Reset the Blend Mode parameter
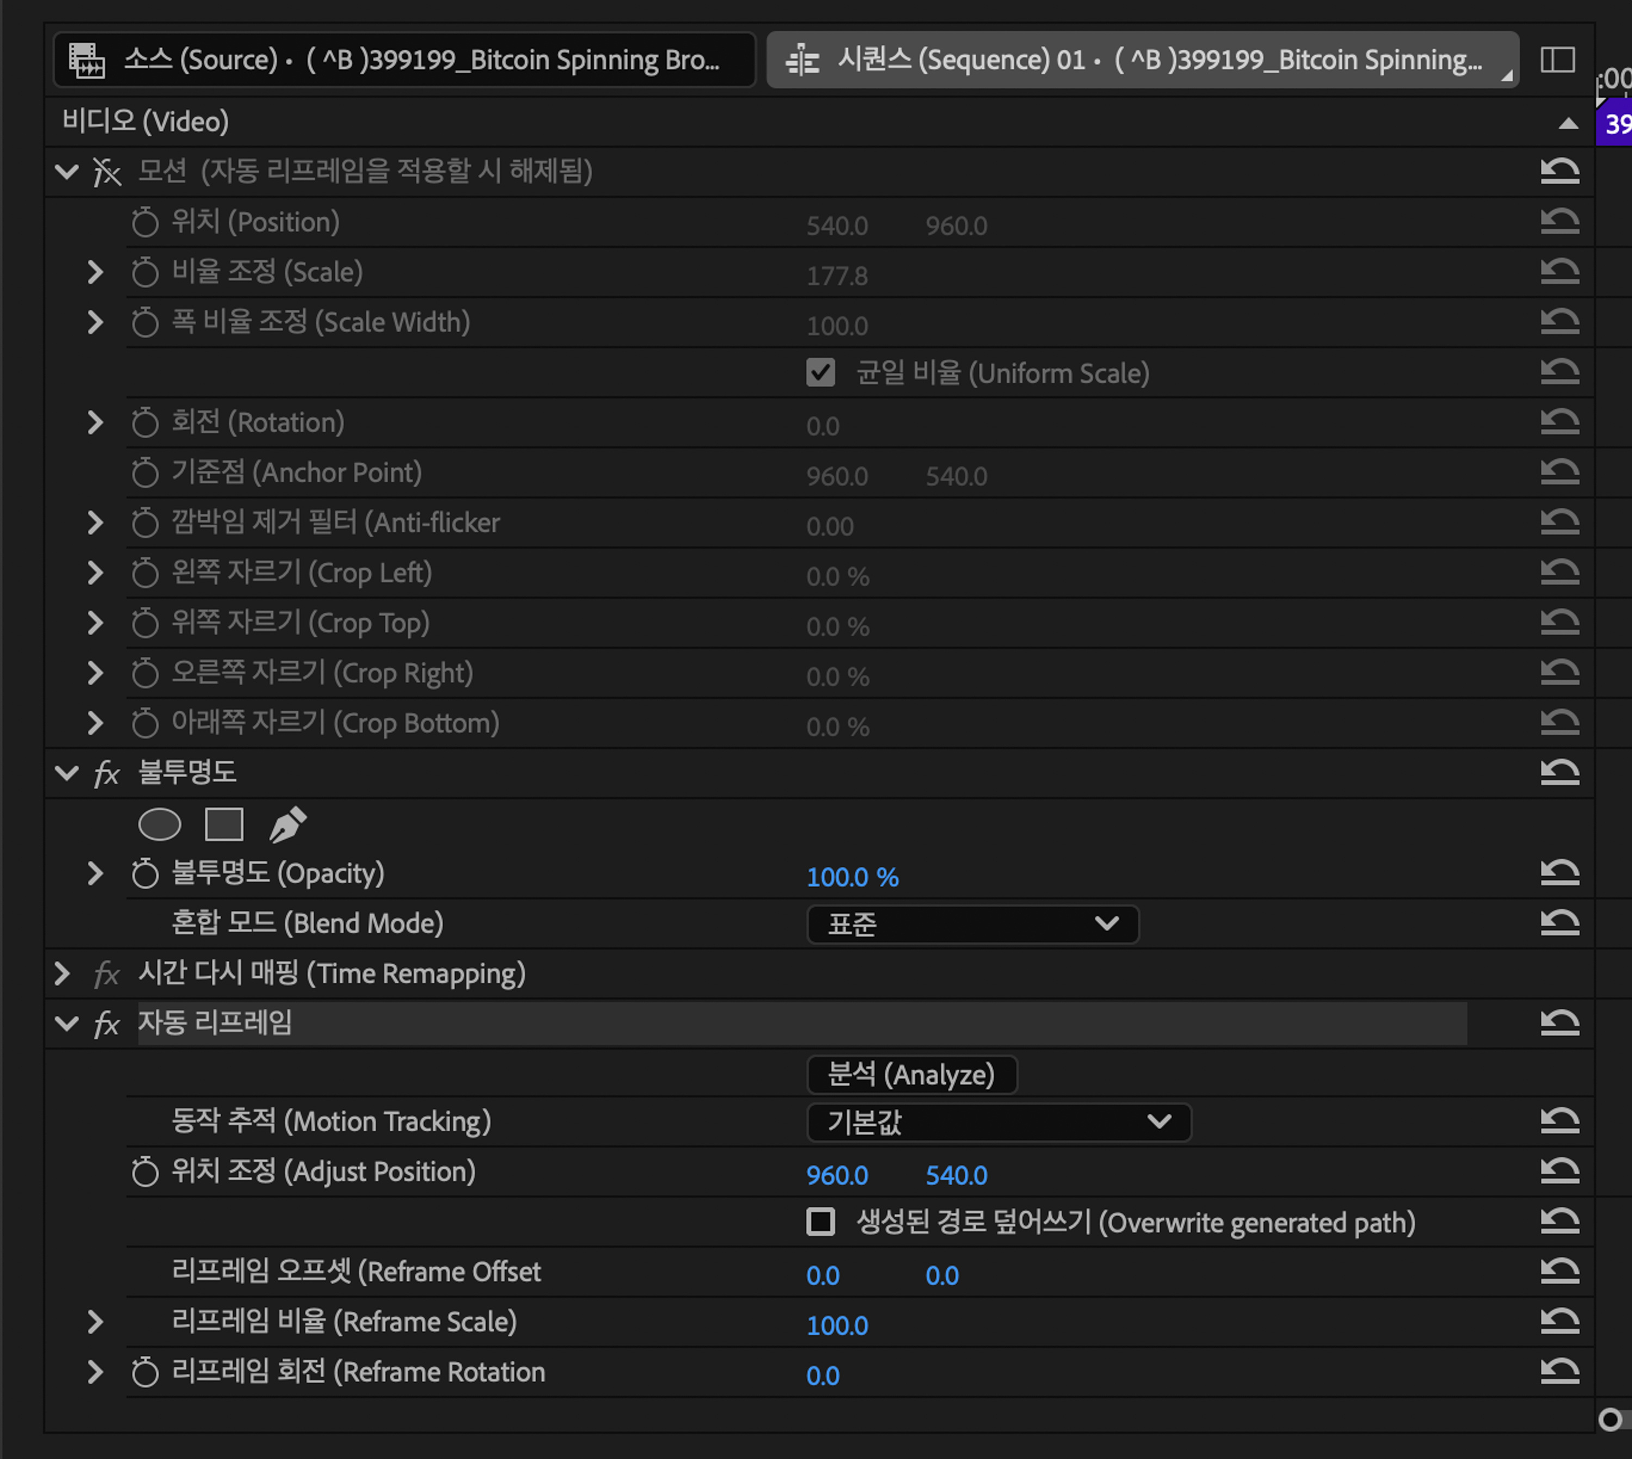Viewport: 1632px width, 1459px height. click(1559, 923)
